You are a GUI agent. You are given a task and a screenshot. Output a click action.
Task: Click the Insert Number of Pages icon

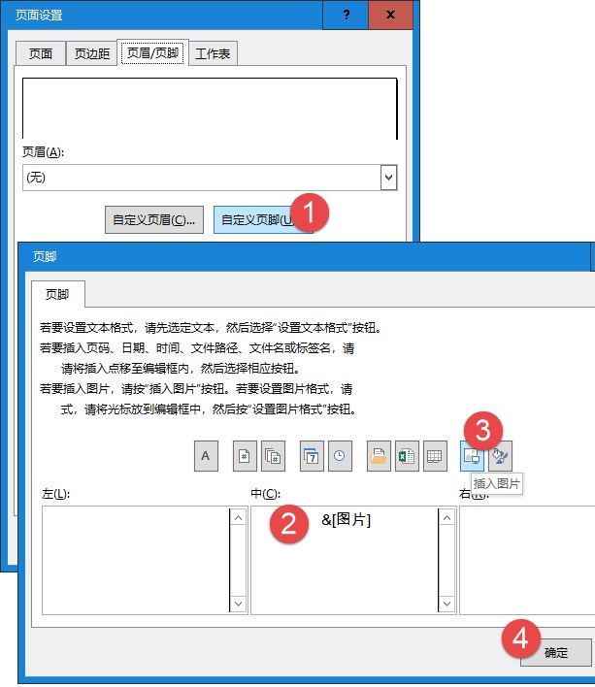pos(273,456)
